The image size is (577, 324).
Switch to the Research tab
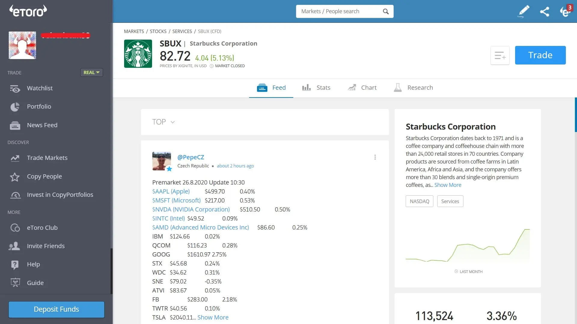coord(413,88)
